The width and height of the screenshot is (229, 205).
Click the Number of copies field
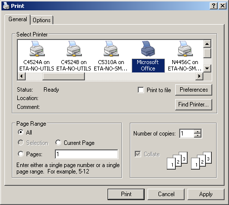click(x=187, y=134)
